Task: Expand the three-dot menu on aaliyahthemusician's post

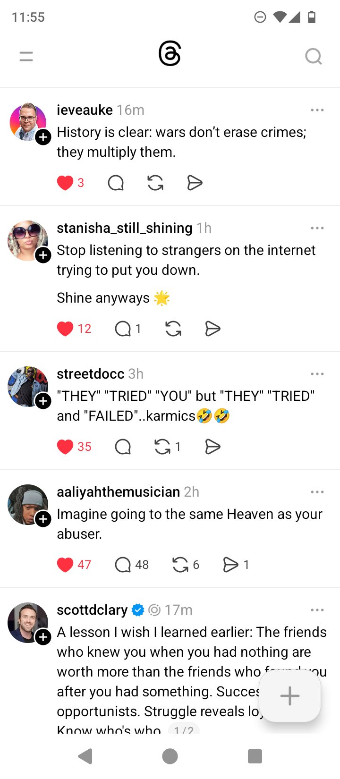Action: [x=317, y=492]
